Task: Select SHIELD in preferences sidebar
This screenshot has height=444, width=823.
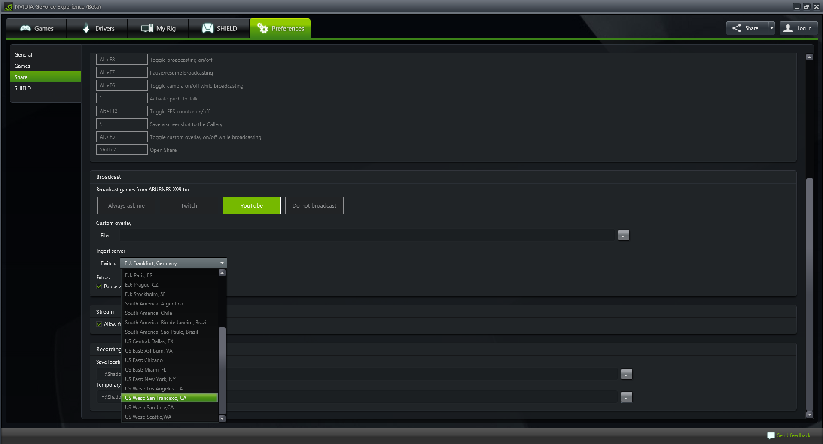Action: [46, 88]
